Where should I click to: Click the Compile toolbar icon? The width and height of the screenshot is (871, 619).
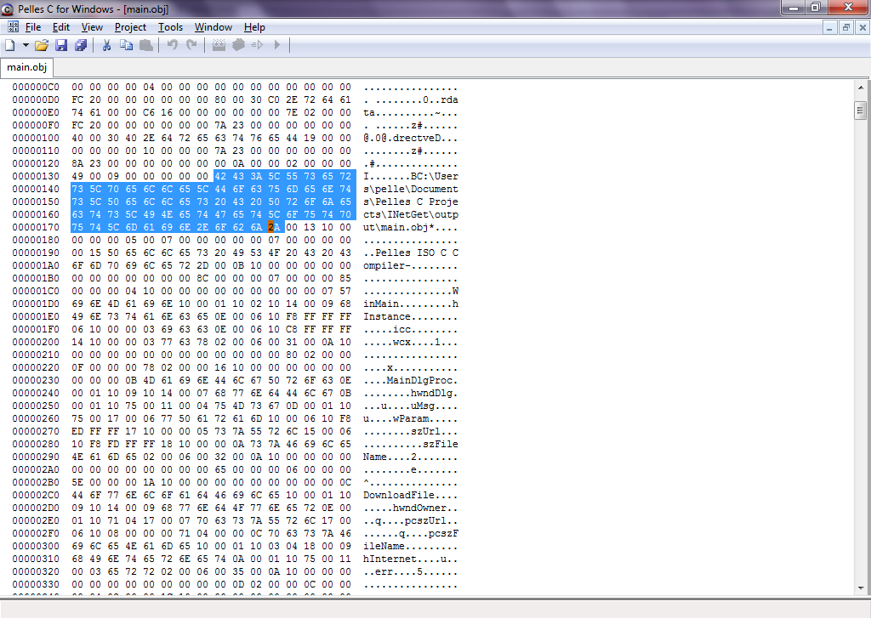[x=219, y=45]
